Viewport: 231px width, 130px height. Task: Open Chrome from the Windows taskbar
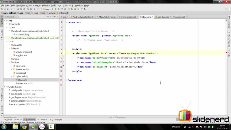tap(24, 127)
